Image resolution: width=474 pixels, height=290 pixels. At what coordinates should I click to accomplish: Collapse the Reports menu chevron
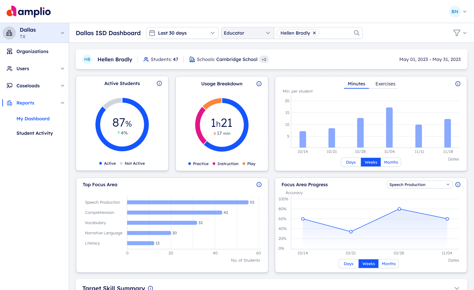[63, 103]
